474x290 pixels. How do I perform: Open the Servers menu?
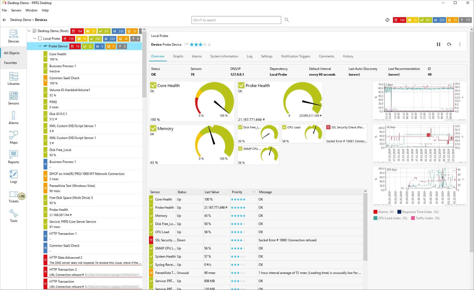pyautogui.click(x=16, y=10)
